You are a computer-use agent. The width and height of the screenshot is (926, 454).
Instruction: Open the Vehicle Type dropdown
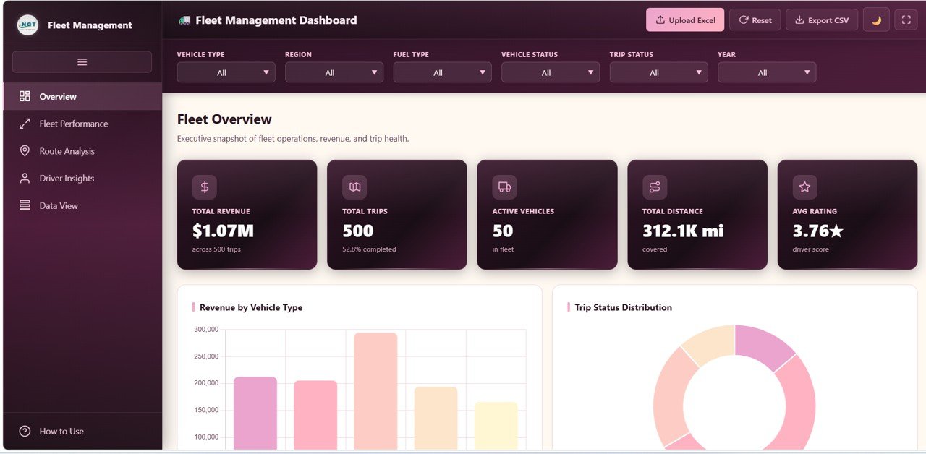226,72
